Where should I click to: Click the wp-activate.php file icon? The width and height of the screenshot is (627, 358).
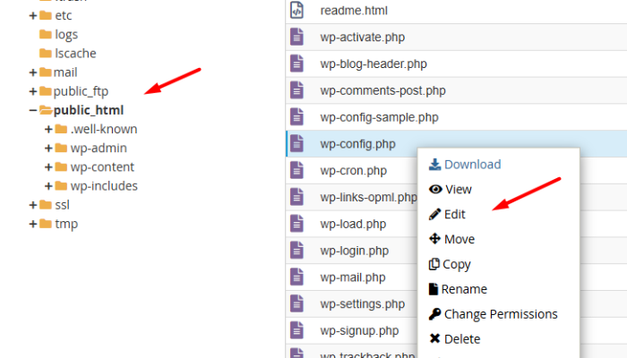(x=297, y=38)
